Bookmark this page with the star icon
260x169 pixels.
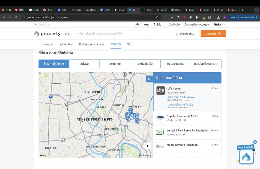(x=157, y=17)
